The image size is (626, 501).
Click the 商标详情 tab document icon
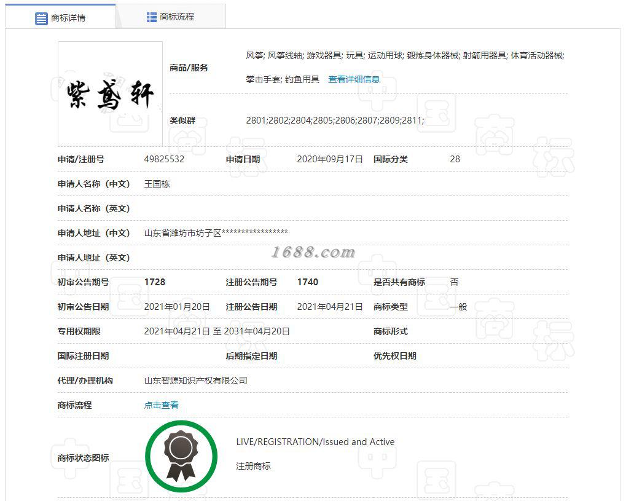coord(41,18)
